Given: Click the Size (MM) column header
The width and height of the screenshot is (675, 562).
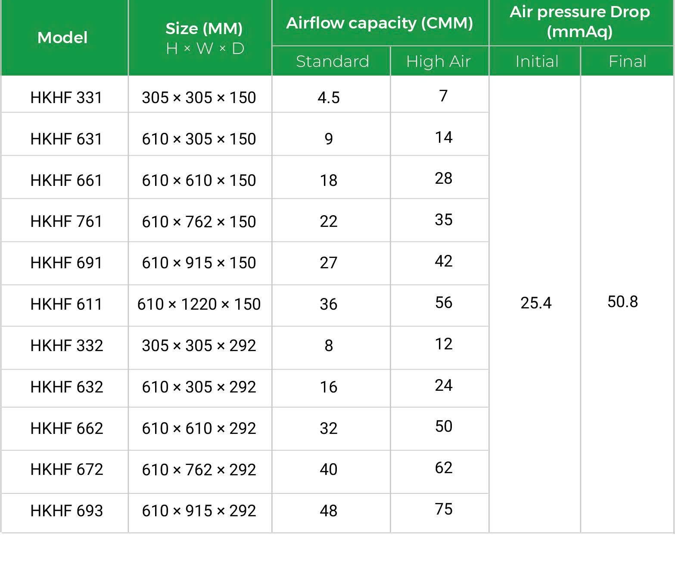Looking at the screenshot, I should click(x=204, y=38).
